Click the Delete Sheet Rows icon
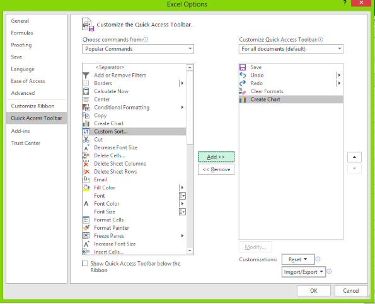The image size is (375, 304). click(86, 171)
